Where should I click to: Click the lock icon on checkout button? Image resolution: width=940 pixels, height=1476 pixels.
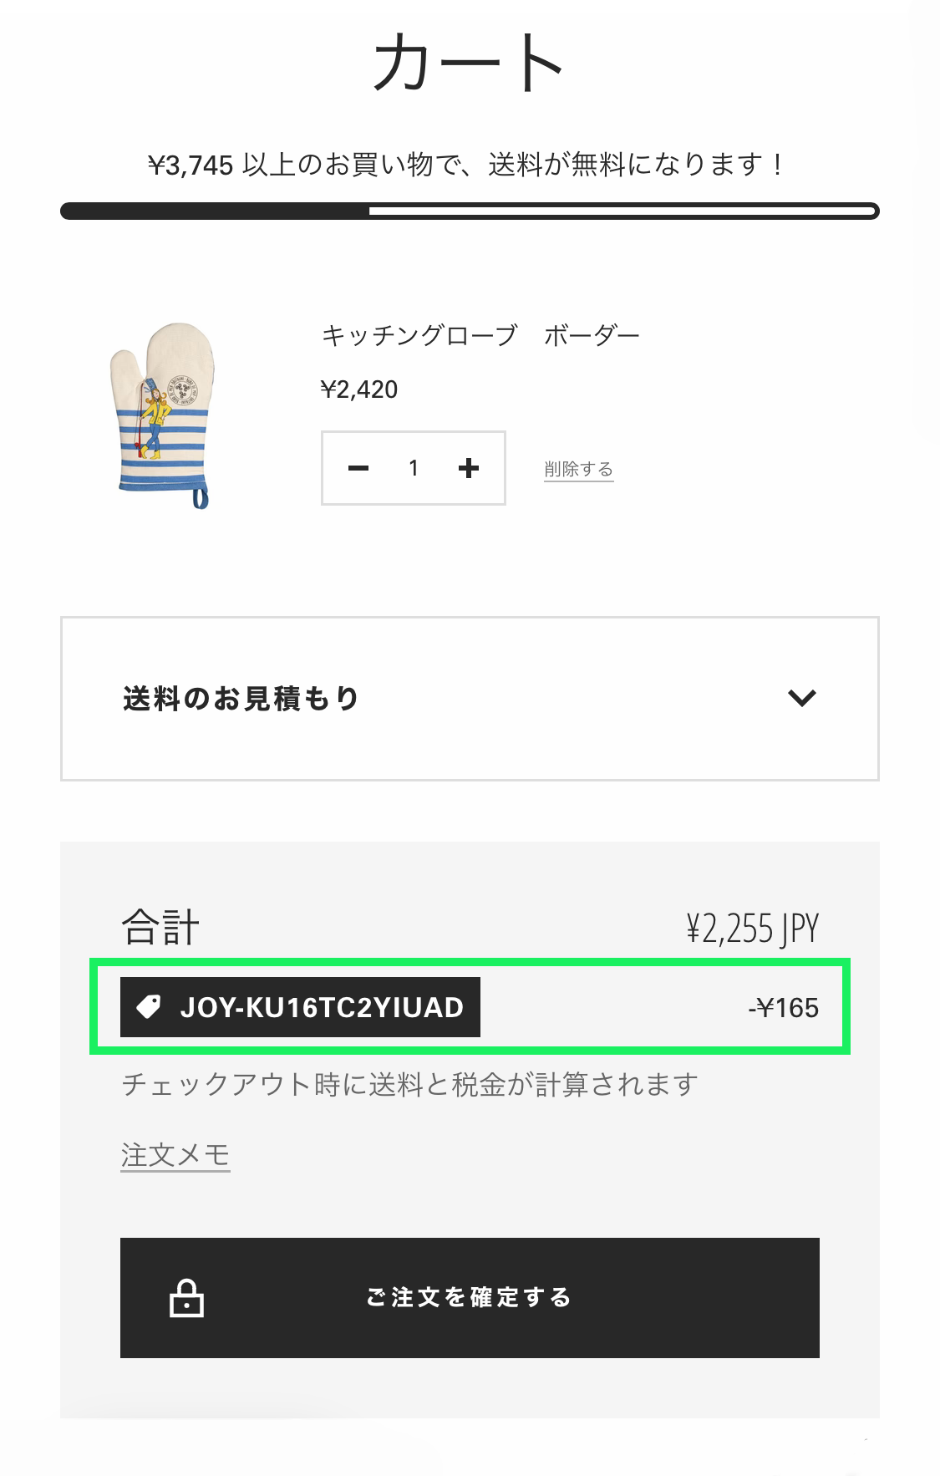186,1298
